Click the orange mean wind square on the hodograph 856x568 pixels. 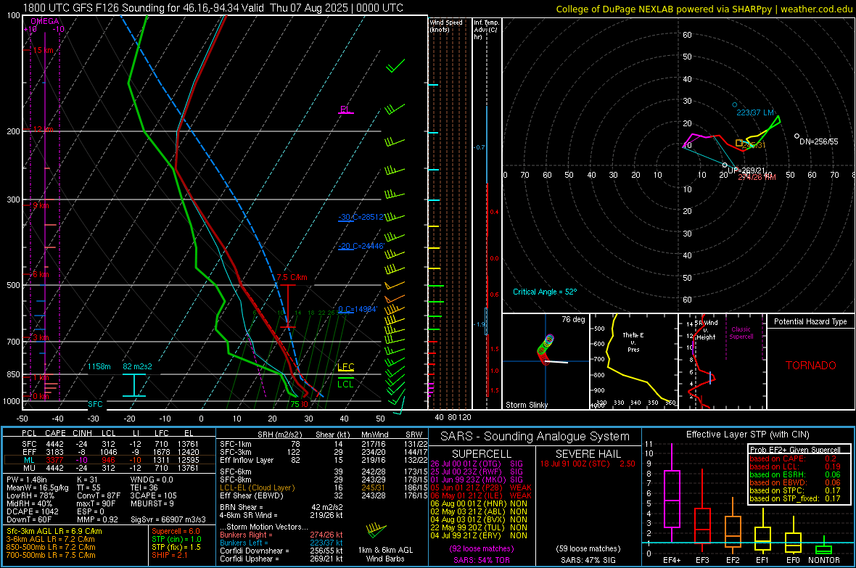(739, 143)
